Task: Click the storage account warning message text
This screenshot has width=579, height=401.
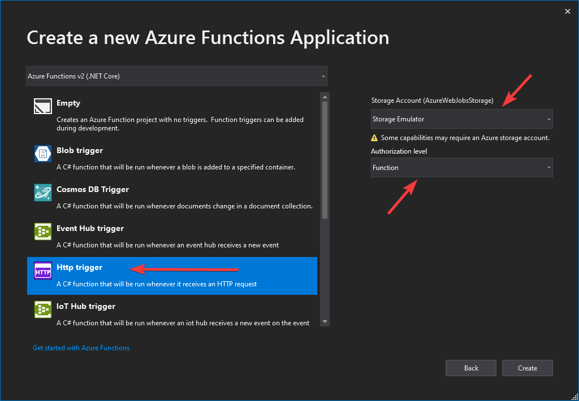Action: (x=465, y=138)
